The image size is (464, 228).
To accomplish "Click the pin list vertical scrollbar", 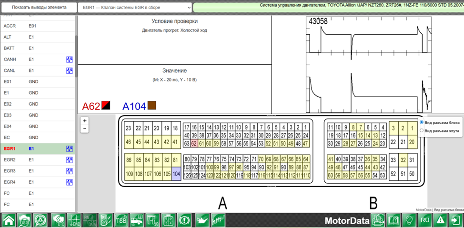I will [x=76, y=56].
